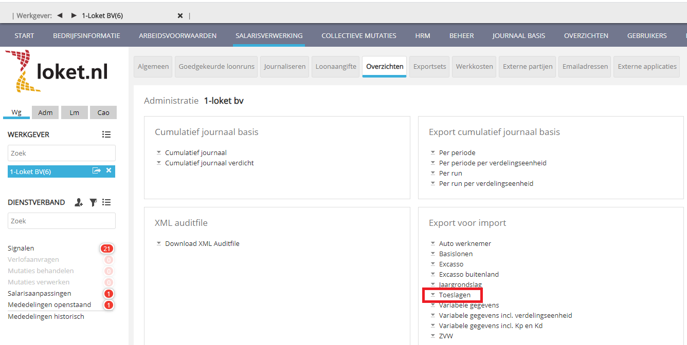Switch to the Loonaangifte tab
Image resolution: width=687 pixels, height=345 pixels.
coord(336,67)
